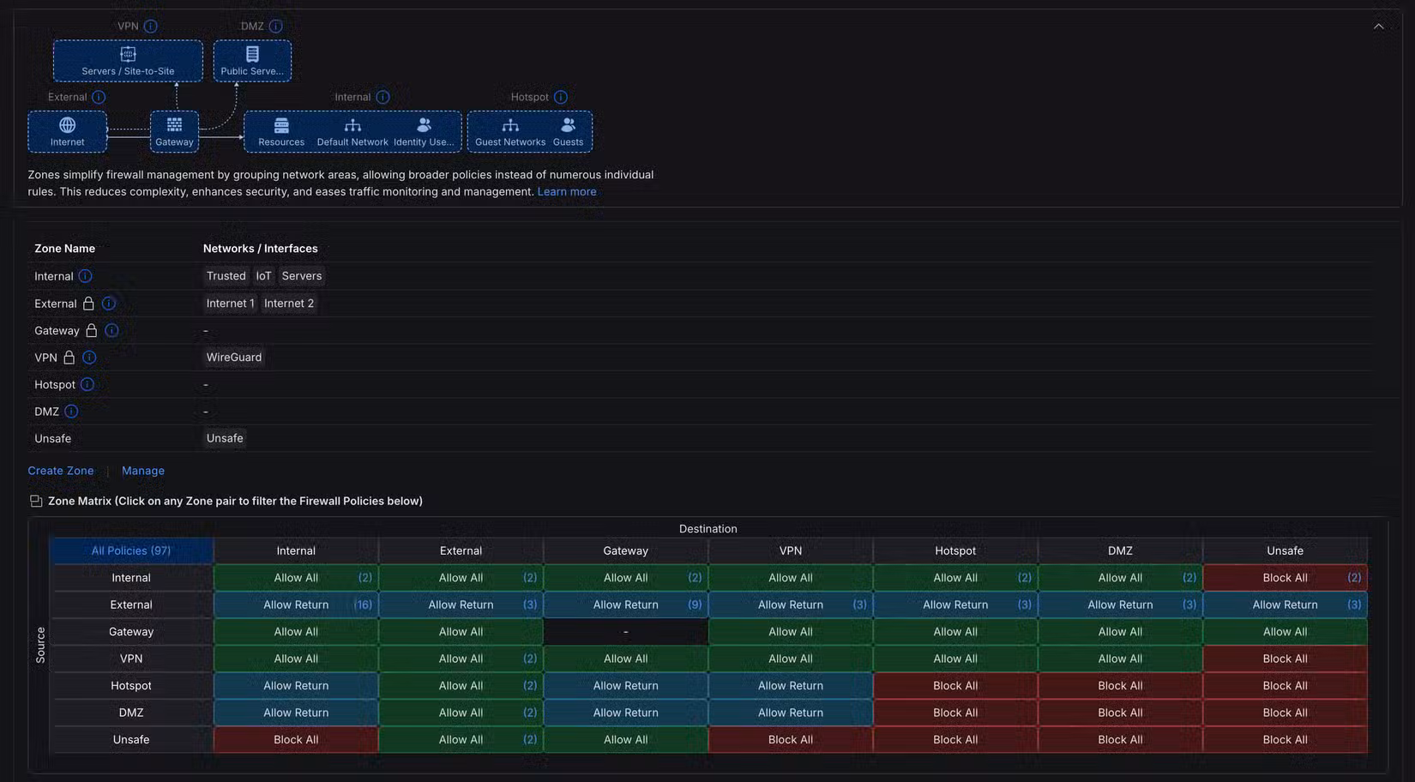Click the Internet globe icon
The width and height of the screenshot is (1415, 782).
click(x=67, y=125)
